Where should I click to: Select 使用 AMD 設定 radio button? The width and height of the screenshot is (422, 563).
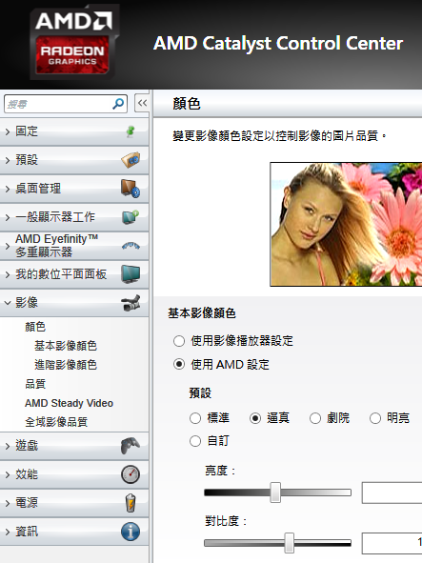pos(179,365)
